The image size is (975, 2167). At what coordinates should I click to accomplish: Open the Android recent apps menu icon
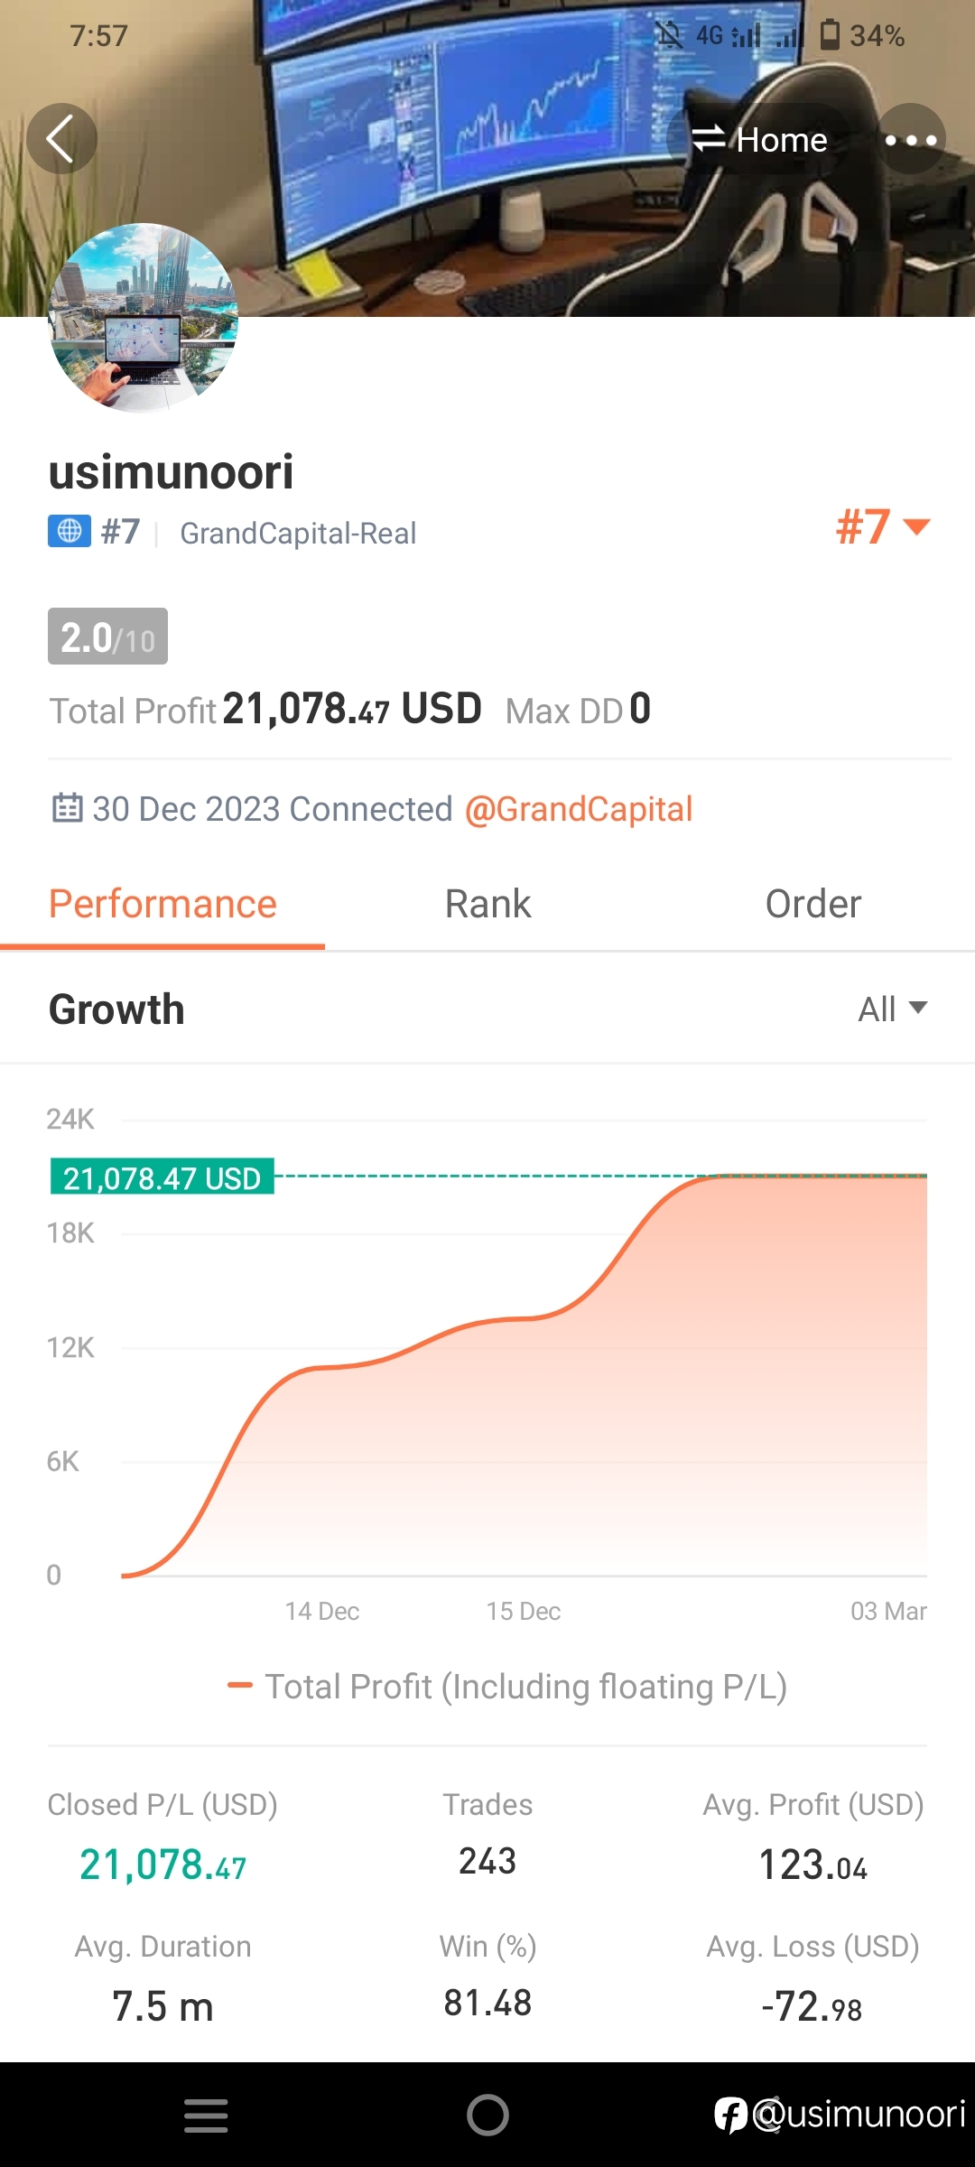coord(206,2115)
